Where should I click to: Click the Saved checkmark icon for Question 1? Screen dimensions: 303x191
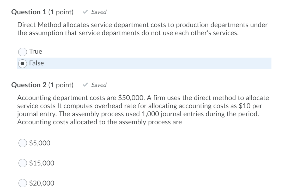85,12
